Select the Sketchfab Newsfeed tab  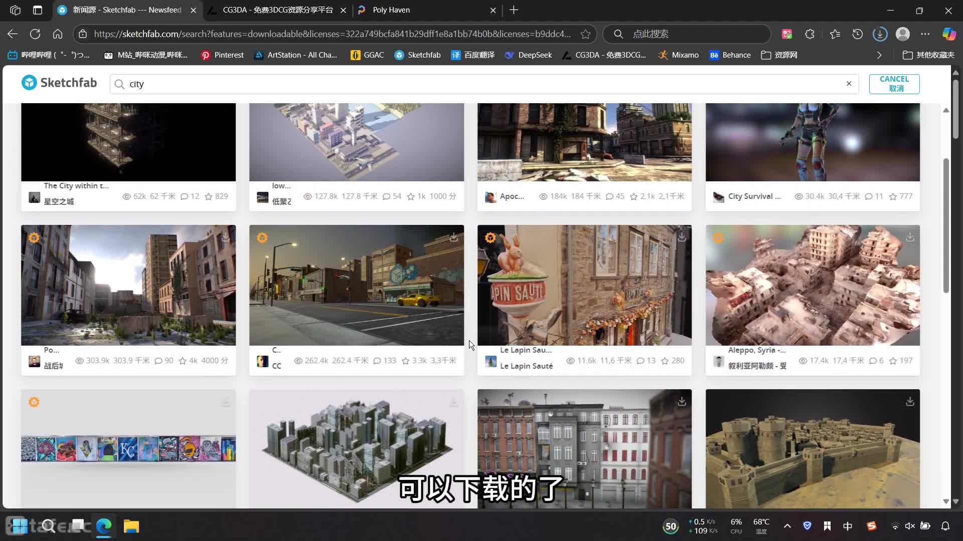[x=127, y=10]
